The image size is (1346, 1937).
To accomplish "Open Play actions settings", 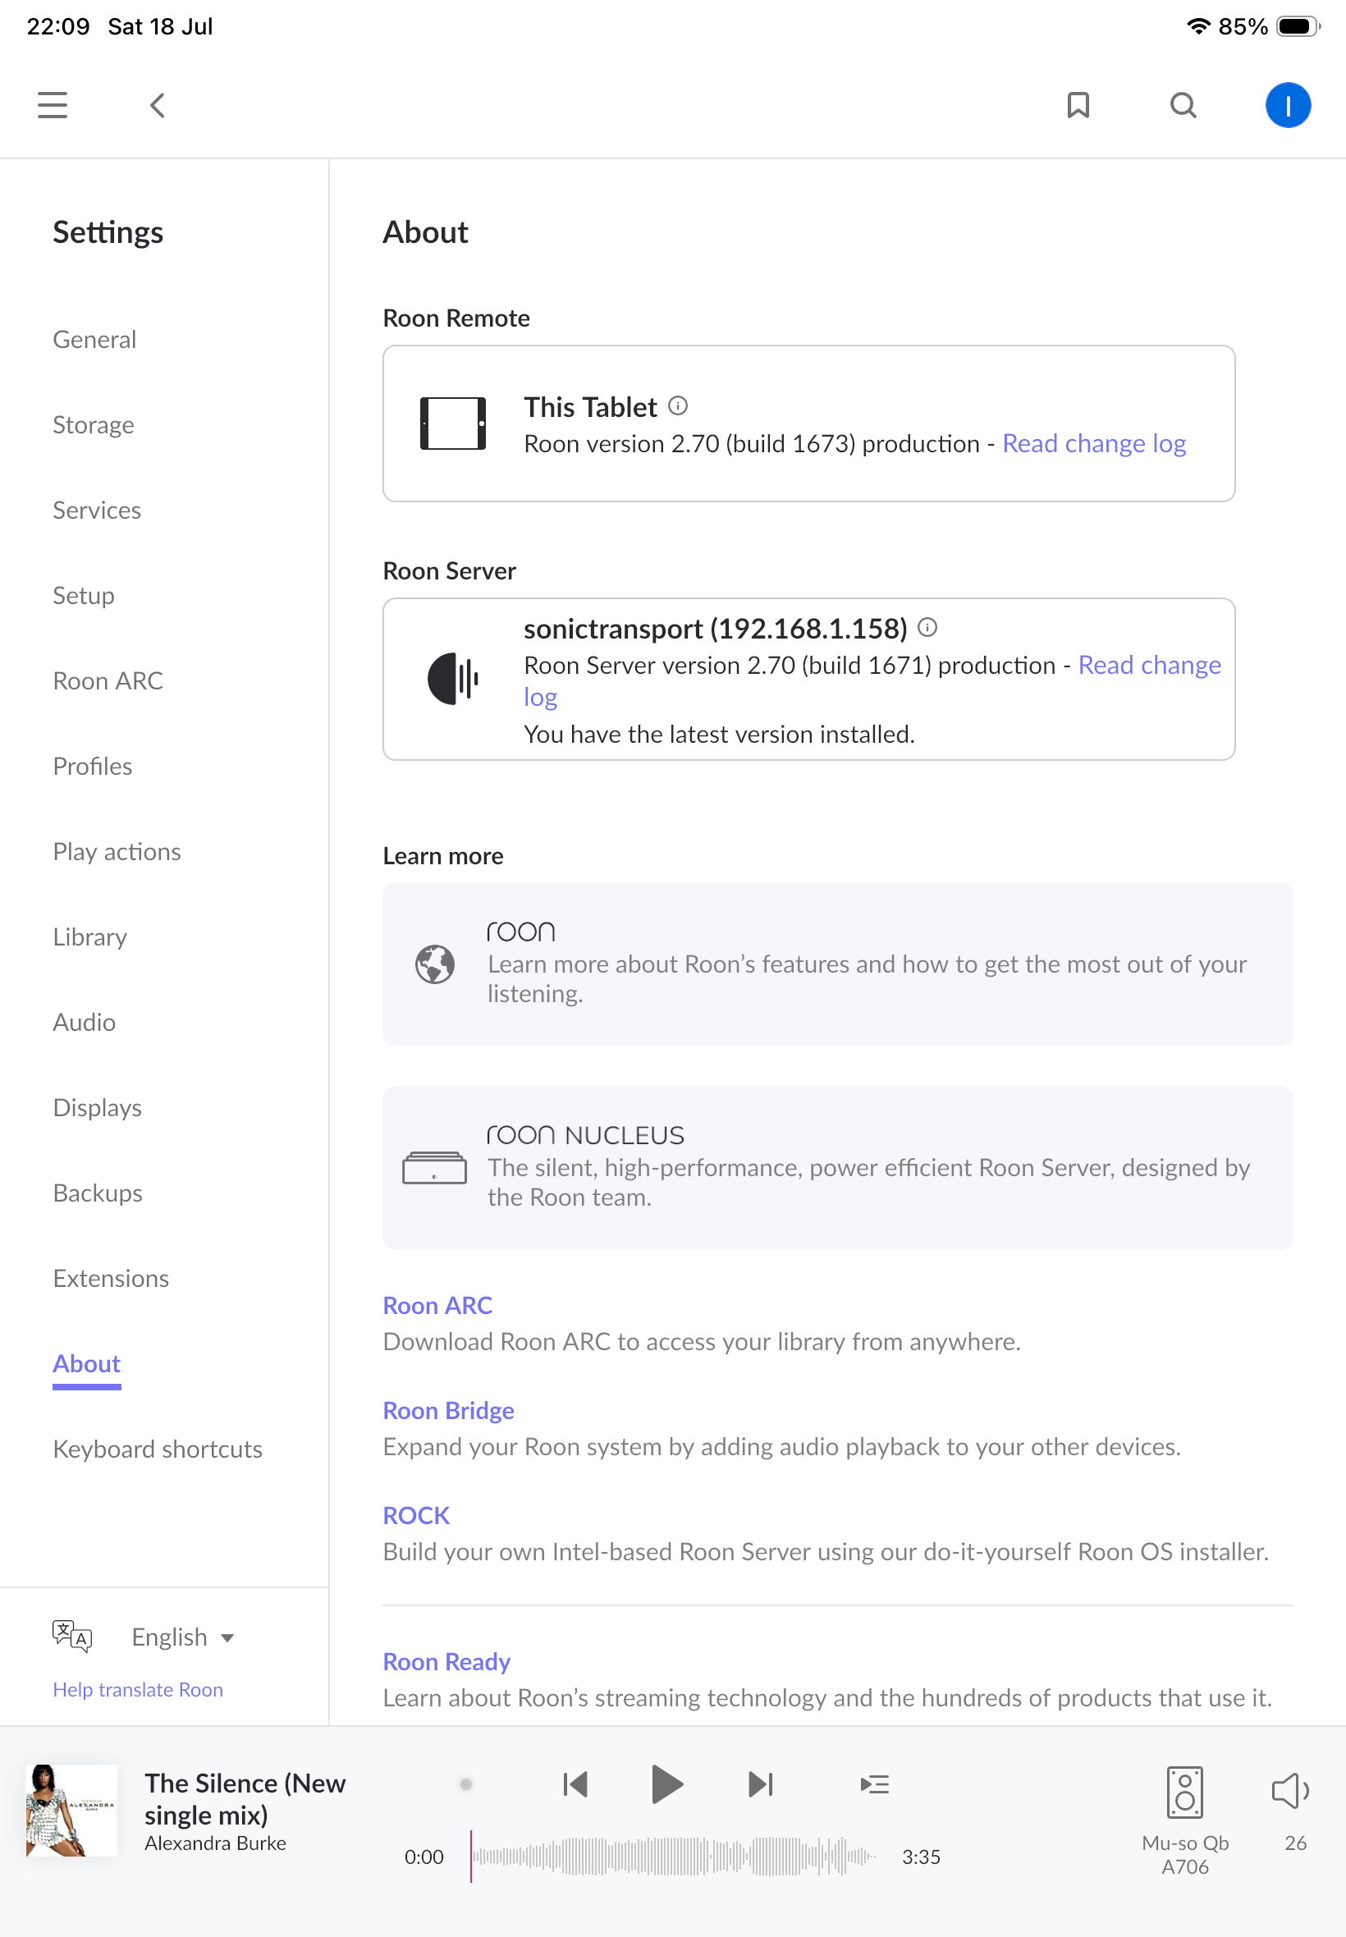I will pos(117,851).
